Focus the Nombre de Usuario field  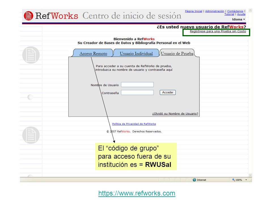point(137,85)
